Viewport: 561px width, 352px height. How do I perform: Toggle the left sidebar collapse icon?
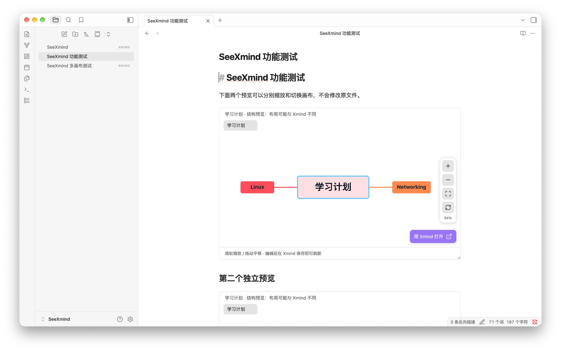[130, 20]
